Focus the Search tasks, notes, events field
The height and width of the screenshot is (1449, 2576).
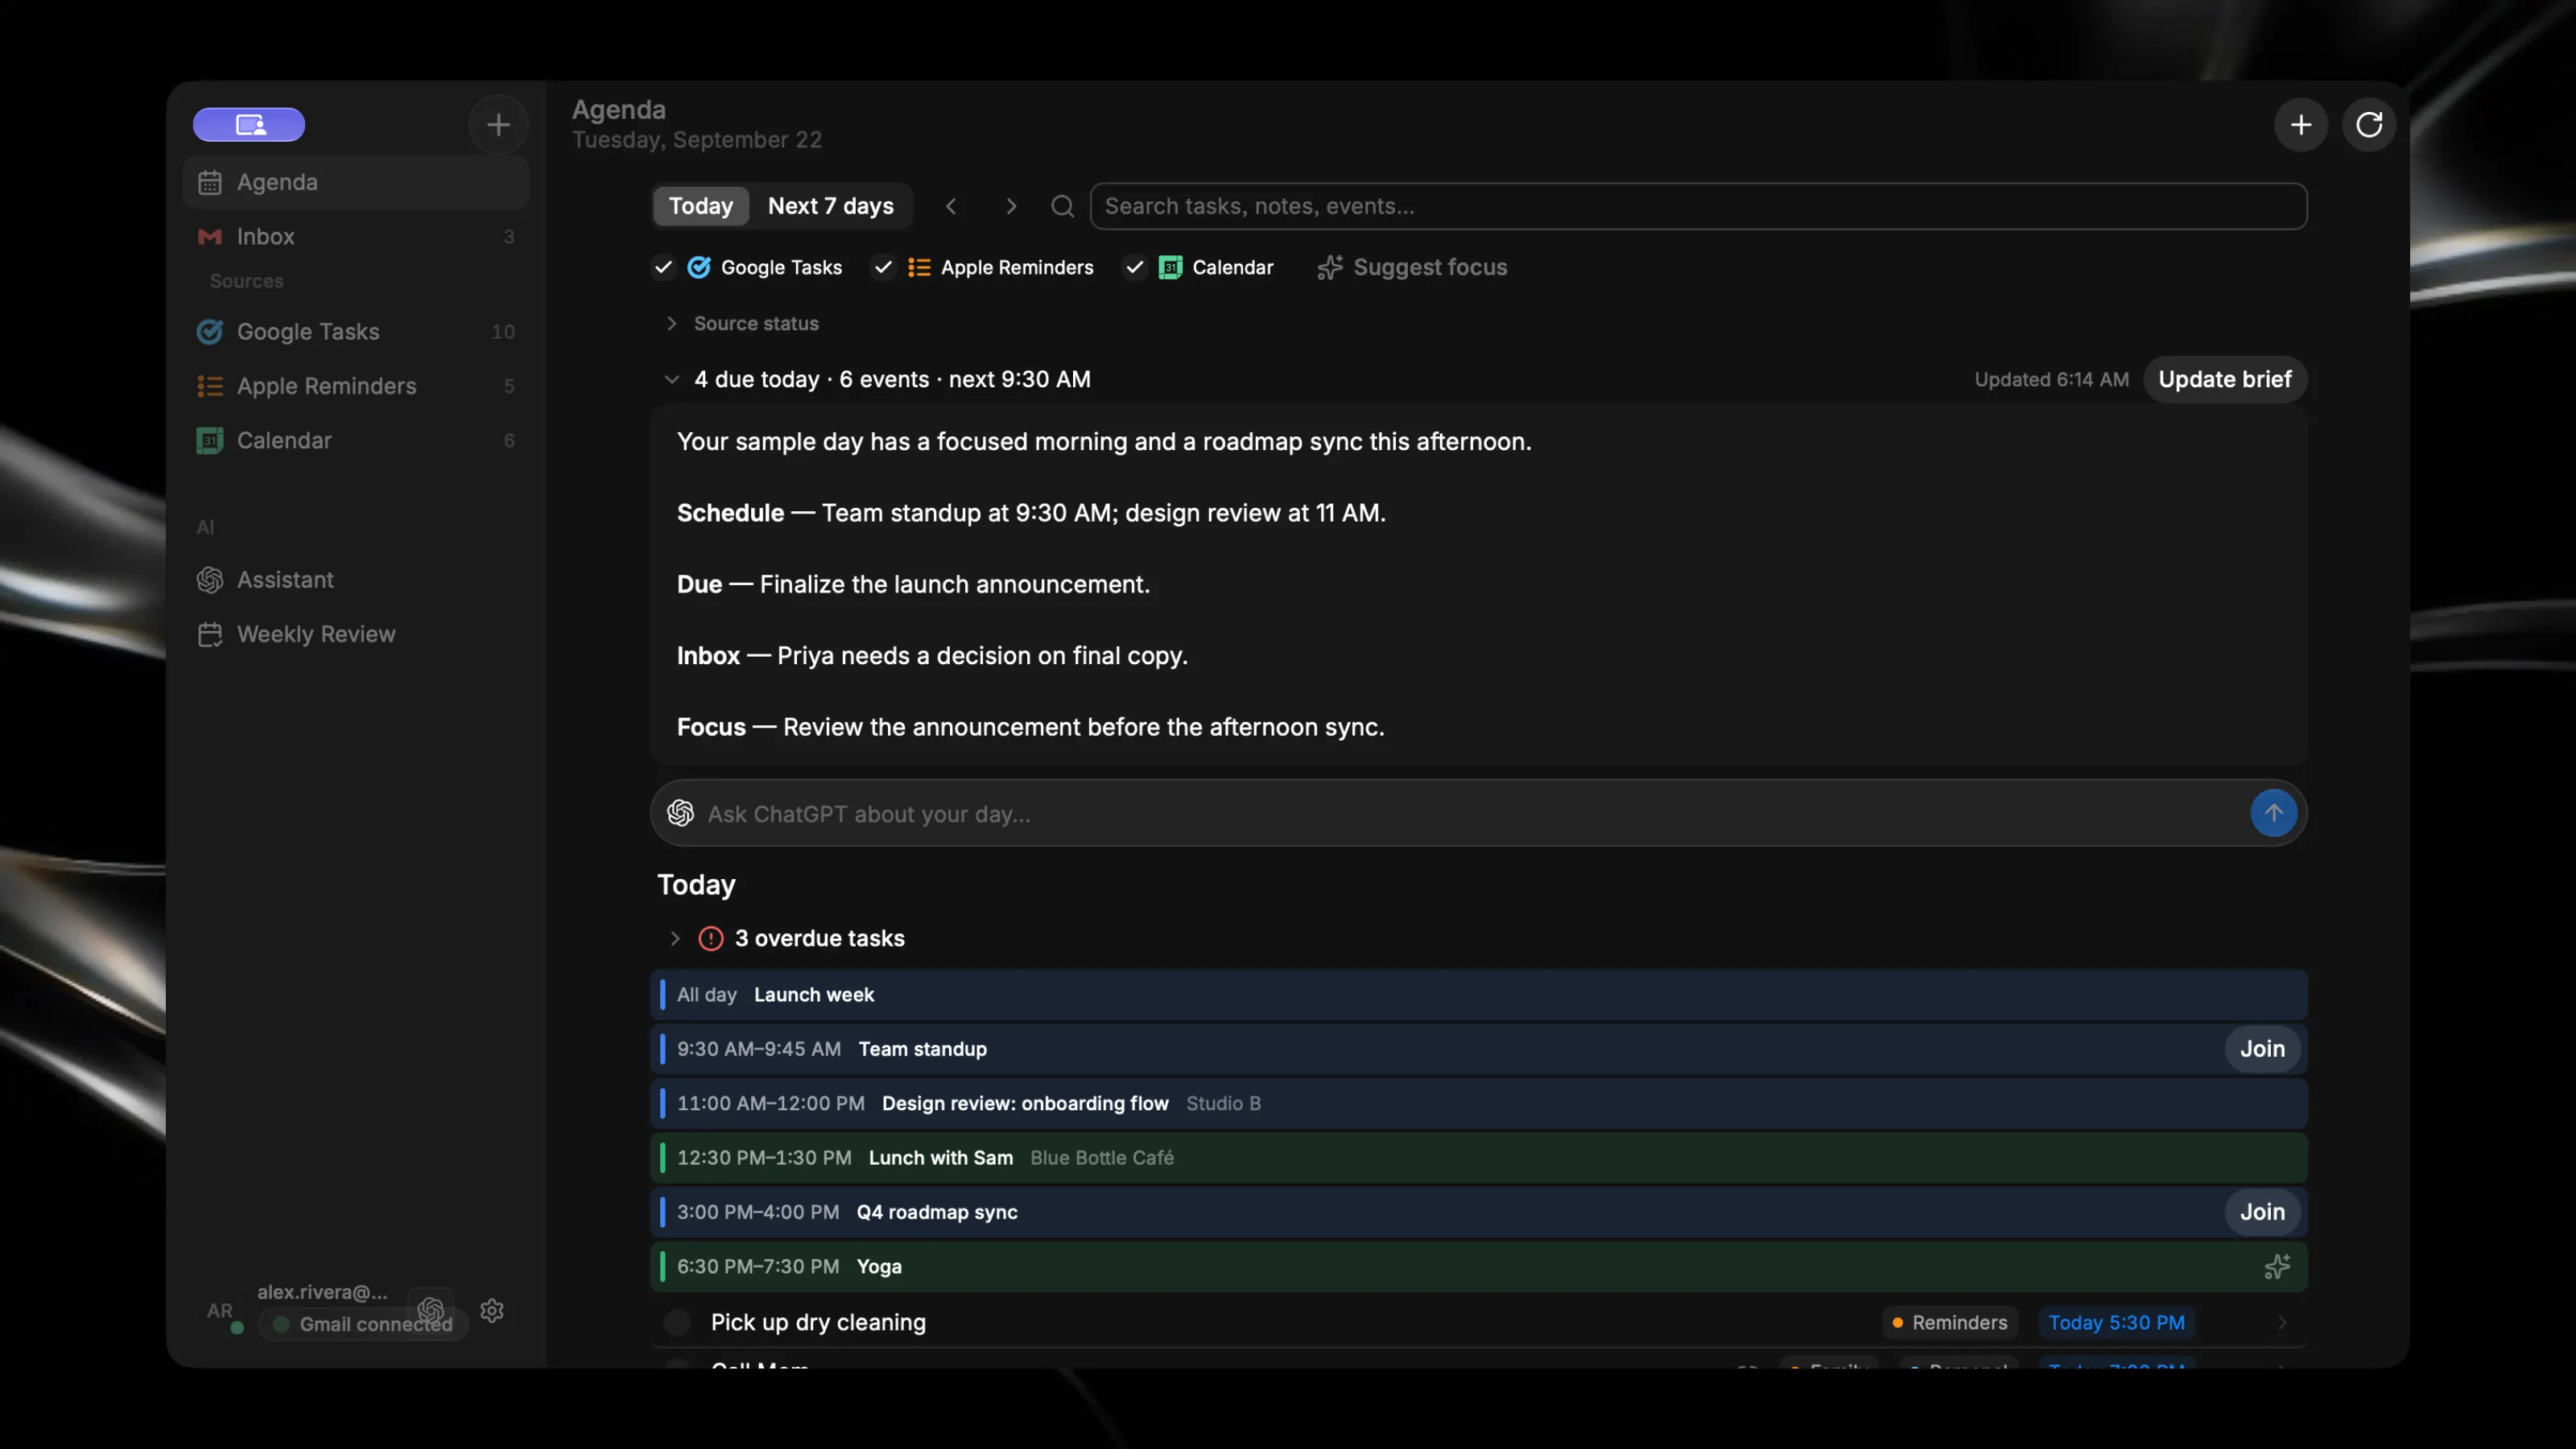1698,205
